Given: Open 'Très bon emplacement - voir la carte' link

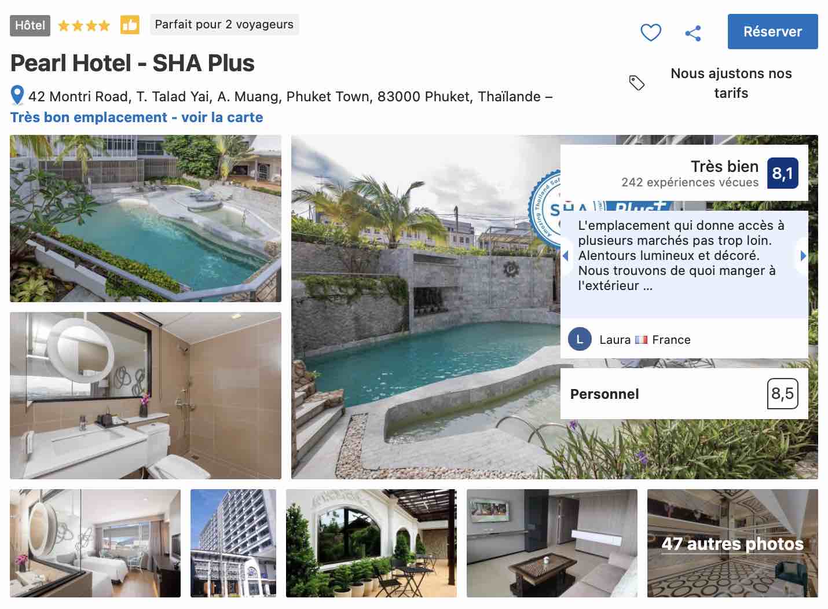Looking at the screenshot, I should click(x=137, y=117).
